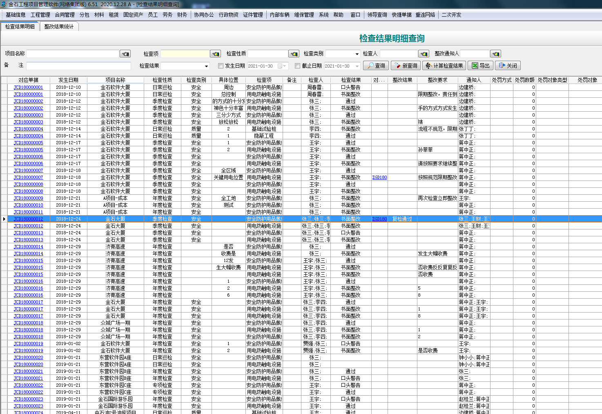Open the 领导查询 menu
The width and height of the screenshot is (602, 414).
tap(377, 15)
